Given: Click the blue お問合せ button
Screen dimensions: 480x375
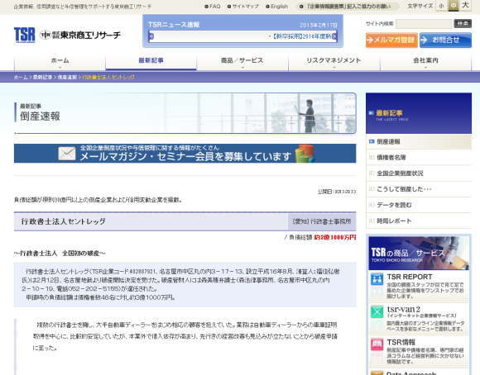Looking at the screenshot, I should [x=445, y=40].
